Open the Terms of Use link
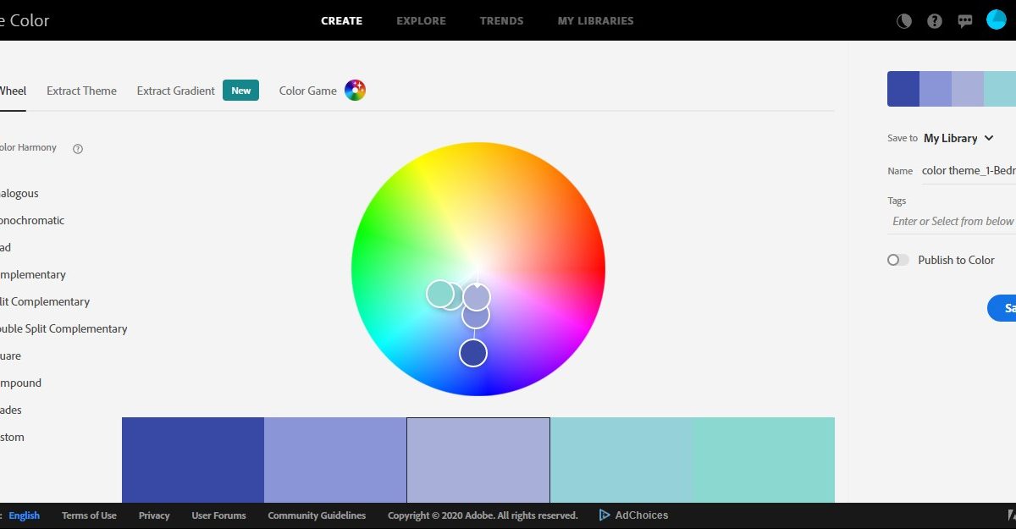This screenshot has width=1016, height=529. pos(89,515)
